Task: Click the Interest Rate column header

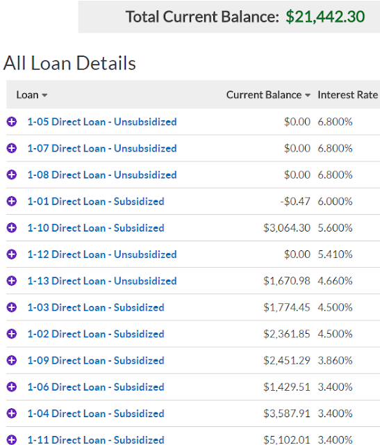Action: [x=347, y=95]
